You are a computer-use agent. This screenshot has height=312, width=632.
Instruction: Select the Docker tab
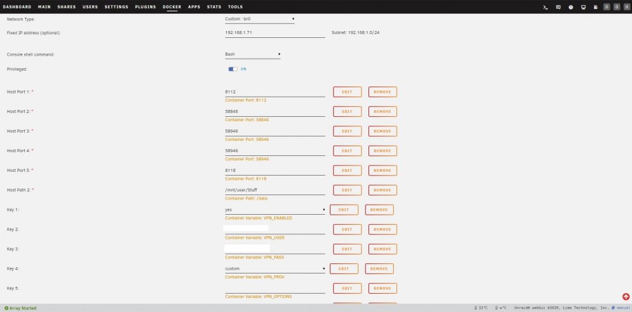click(x=172, y=7)
